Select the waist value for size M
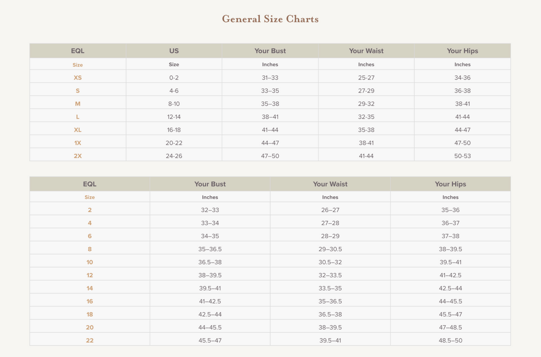 click(366, 104)
